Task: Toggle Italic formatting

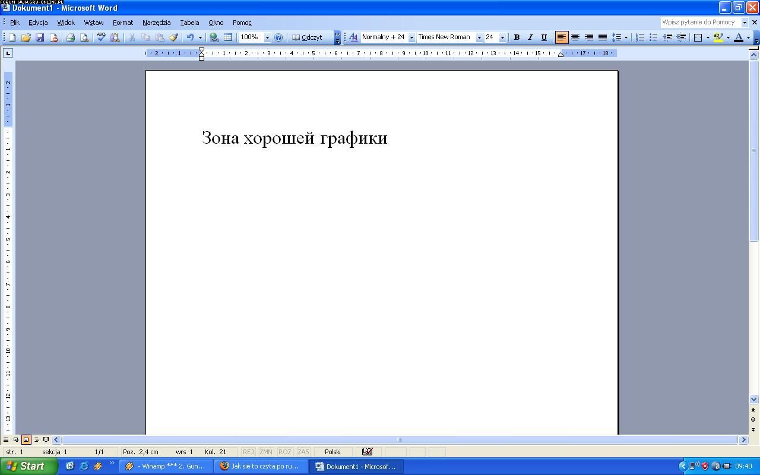Action: point(530,37)
